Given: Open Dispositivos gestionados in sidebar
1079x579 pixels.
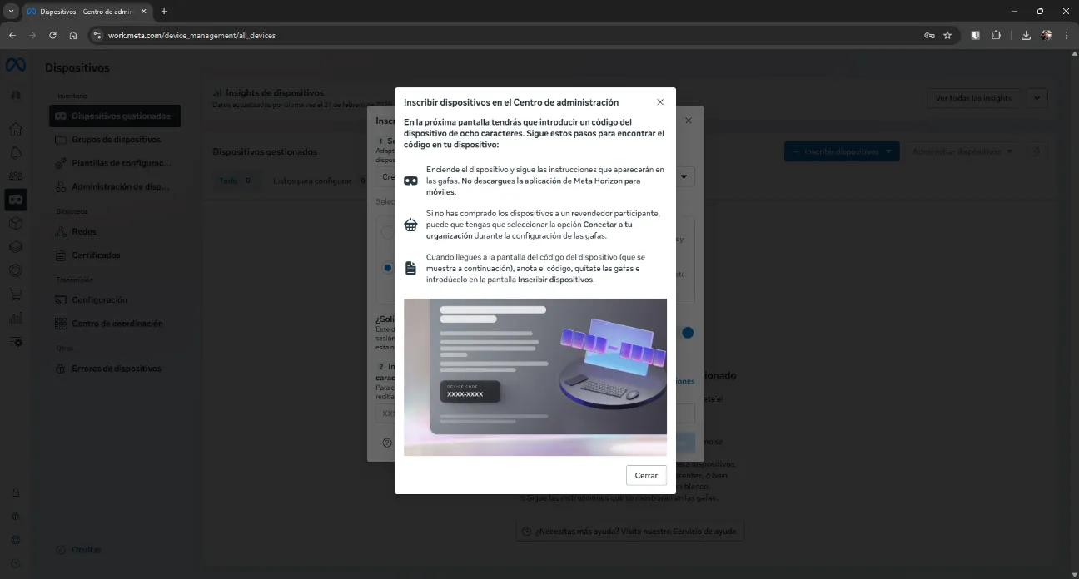Looking at the screenshot, I should (115, 116).
